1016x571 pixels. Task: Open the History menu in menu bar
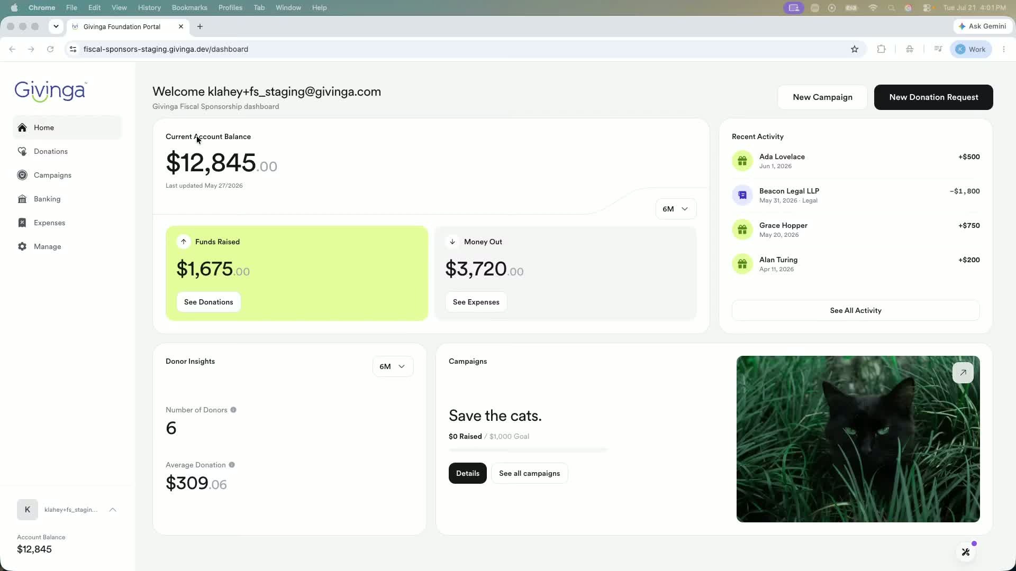[149, 7]
